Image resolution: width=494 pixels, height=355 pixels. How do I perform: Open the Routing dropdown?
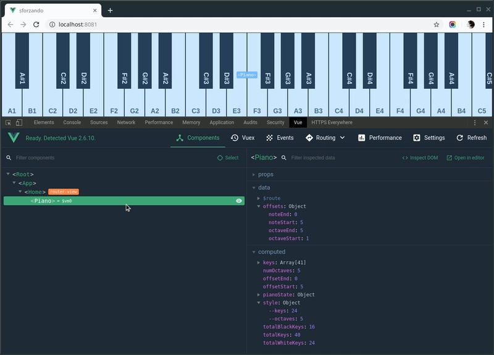pos(327,138)
